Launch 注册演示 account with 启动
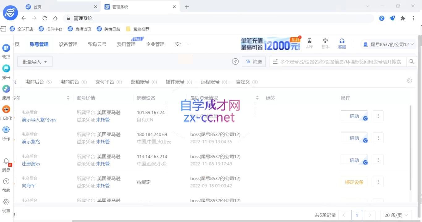This screenshot has width=422, height=222. (x=354, y=160)
